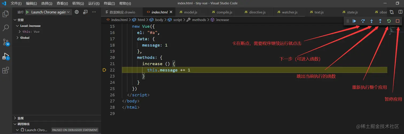Click the index.html breadcrumb
This screenshot has width=404, height=134.
(117, 20)
